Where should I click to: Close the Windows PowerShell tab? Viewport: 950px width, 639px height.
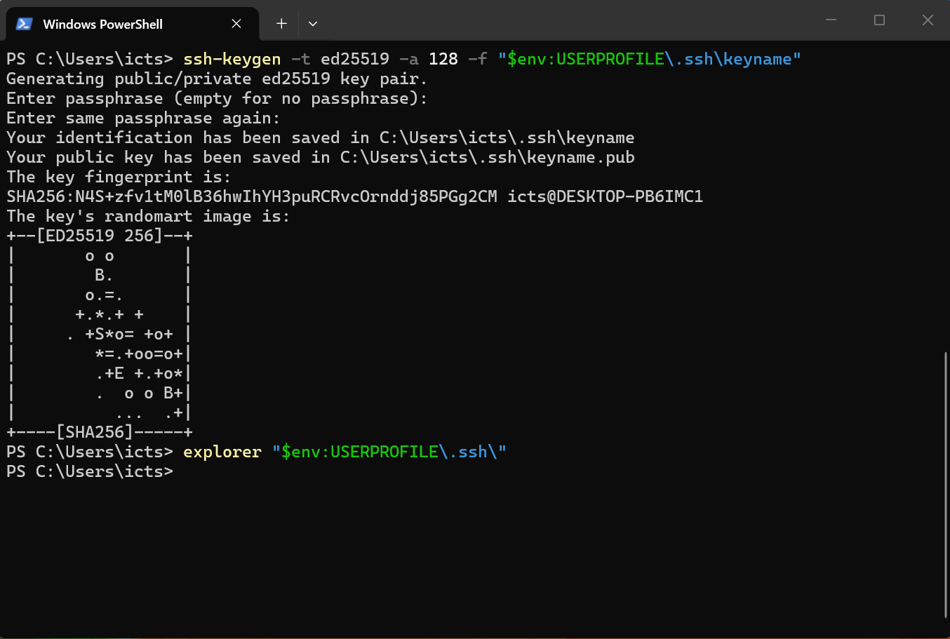point(236,24)
